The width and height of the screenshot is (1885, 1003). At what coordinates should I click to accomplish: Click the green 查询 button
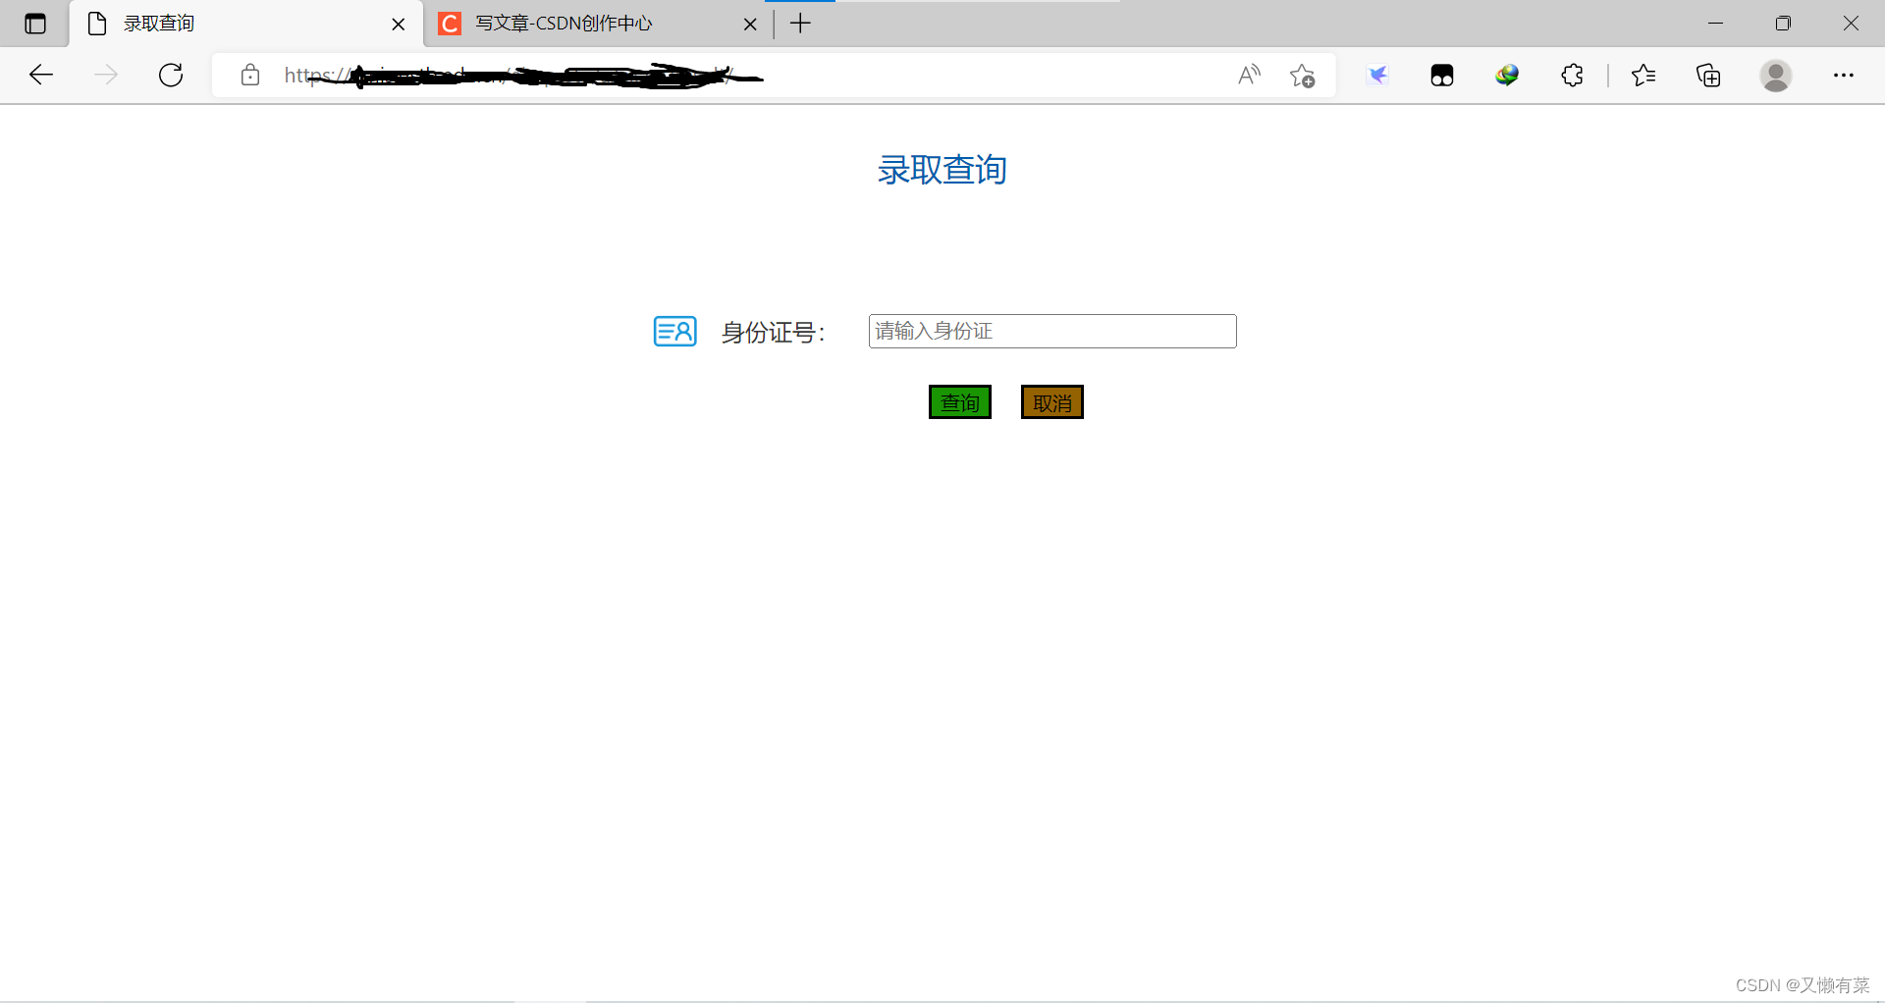960,402
